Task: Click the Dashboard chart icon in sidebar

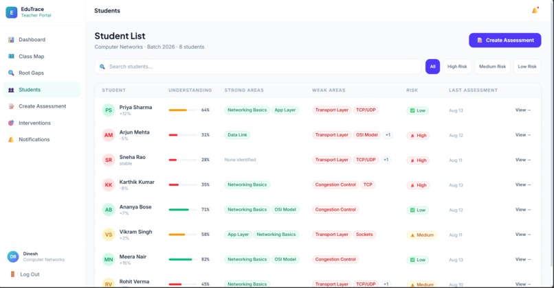Action: point(11,40)
